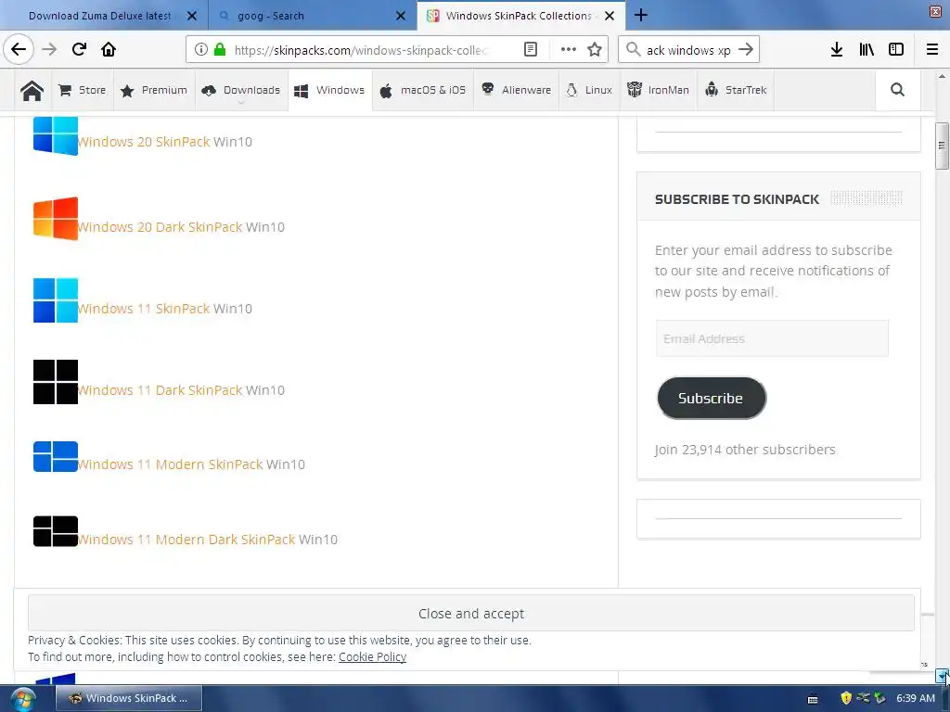Click the green secure connection padlock
Screen dimensions: 950x712
coord(220,50)
